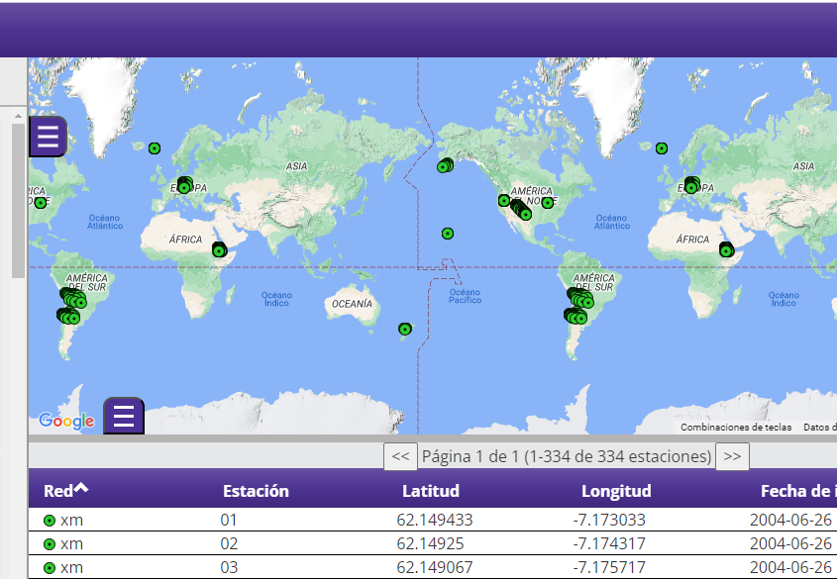Open Combinaciones de teclas map shortcuts

point(736,428)
